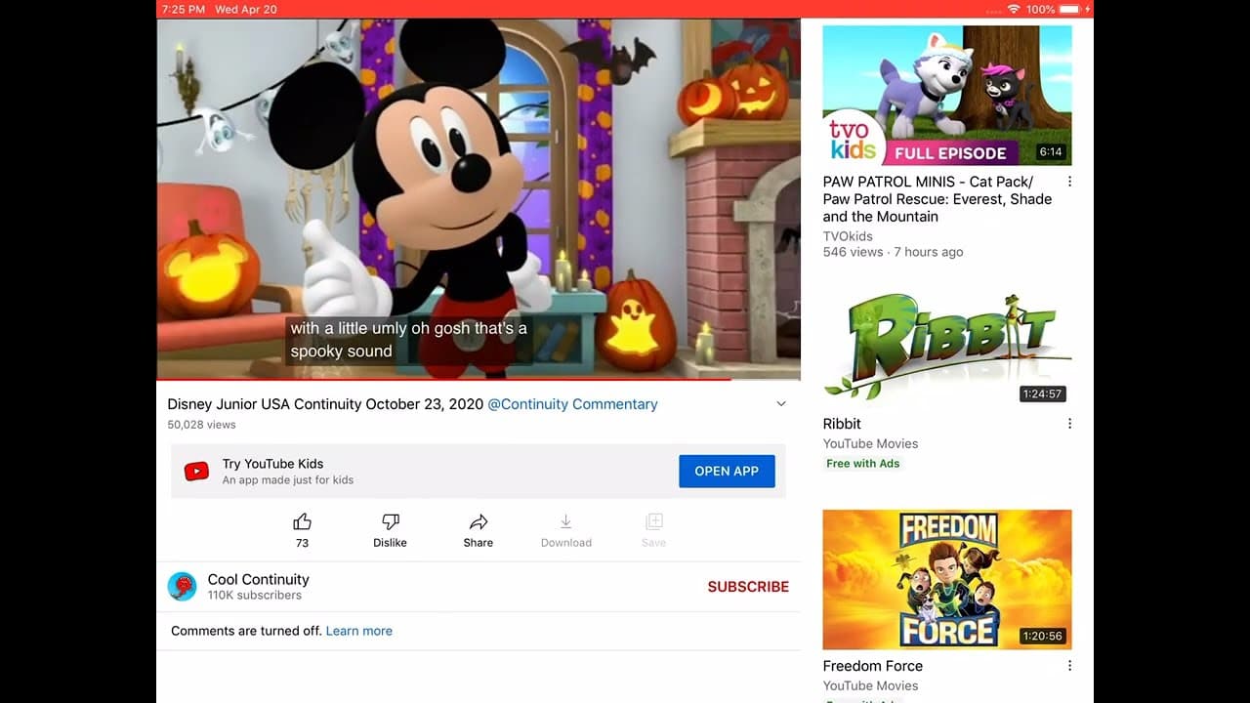
Task: Like the video with thumbs up icon
Action: pos(302,522)
